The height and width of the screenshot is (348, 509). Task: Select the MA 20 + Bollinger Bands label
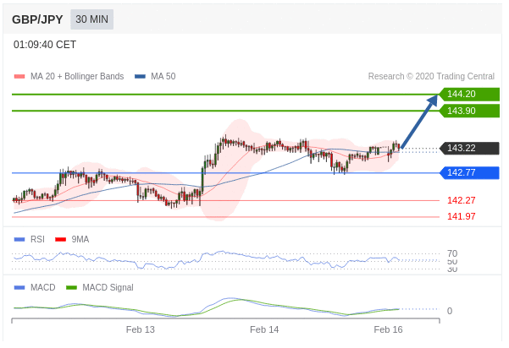[77, 76]
